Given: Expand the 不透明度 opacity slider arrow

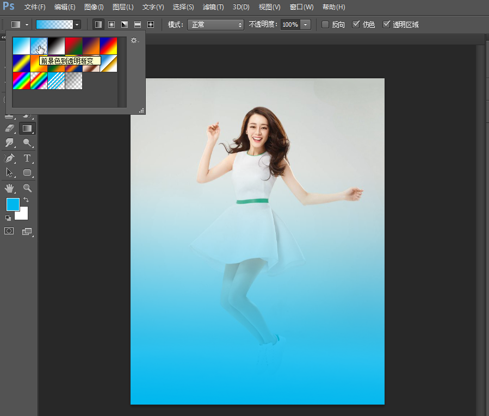Looking at the screenshot, I should point(305,24).
